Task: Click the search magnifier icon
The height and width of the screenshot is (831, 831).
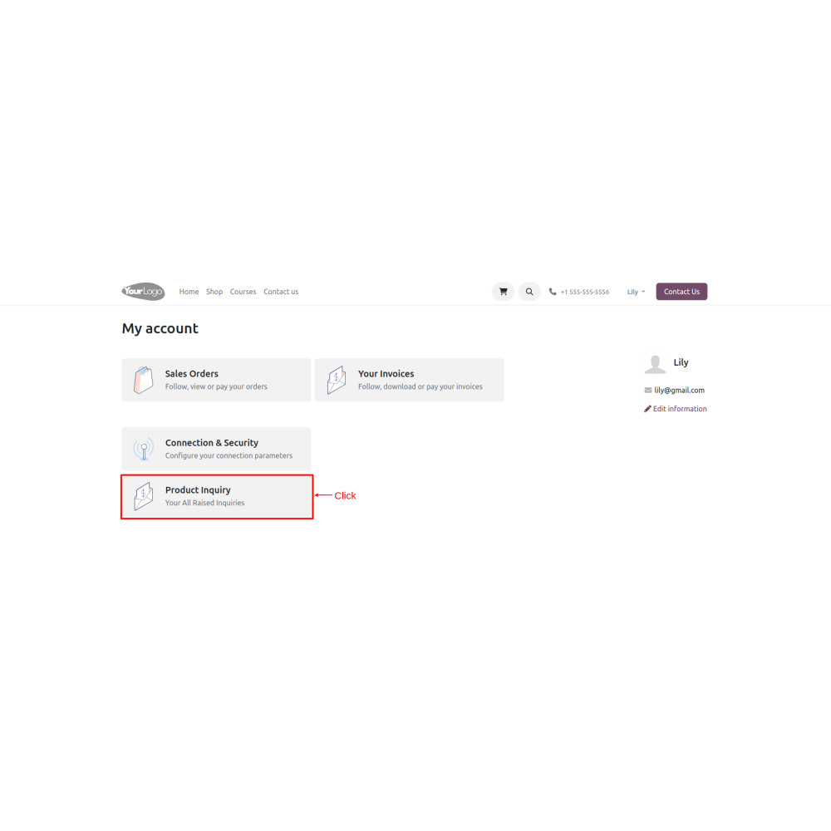Action: pos(529,292)
